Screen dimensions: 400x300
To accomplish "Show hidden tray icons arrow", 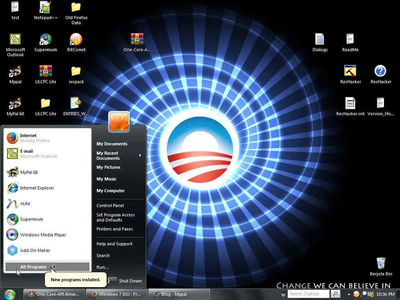I will coord(349,294).
